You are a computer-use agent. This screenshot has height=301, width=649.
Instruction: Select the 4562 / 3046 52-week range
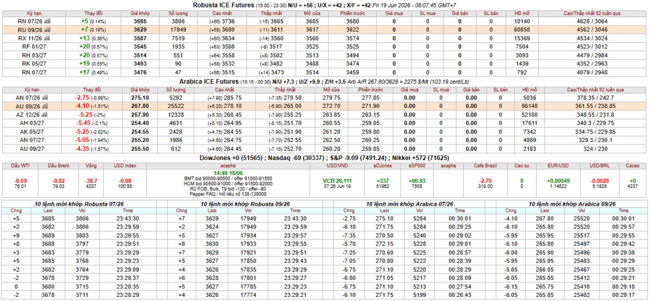coord(592,30)
